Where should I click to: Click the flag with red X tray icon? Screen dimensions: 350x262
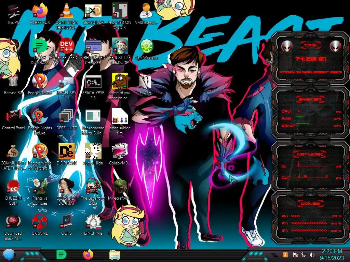(295, 254)
